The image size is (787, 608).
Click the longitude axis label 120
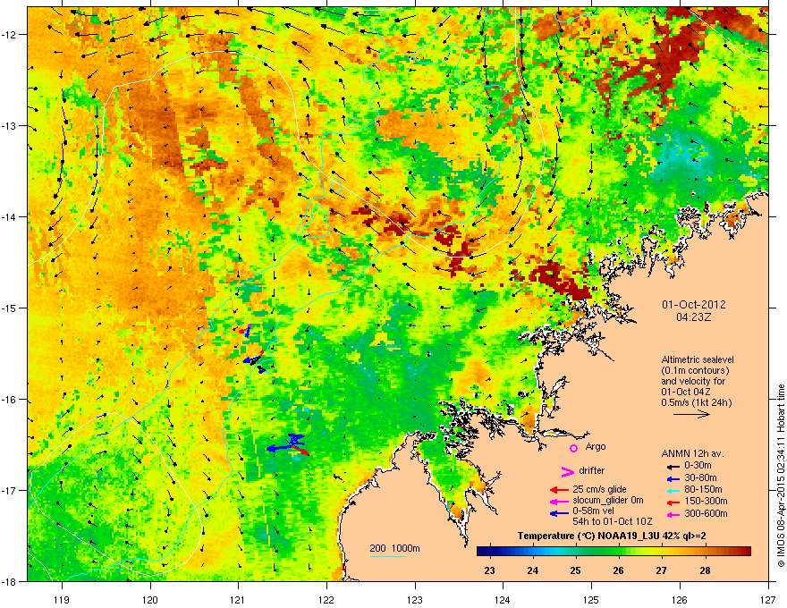coord(150,599)
